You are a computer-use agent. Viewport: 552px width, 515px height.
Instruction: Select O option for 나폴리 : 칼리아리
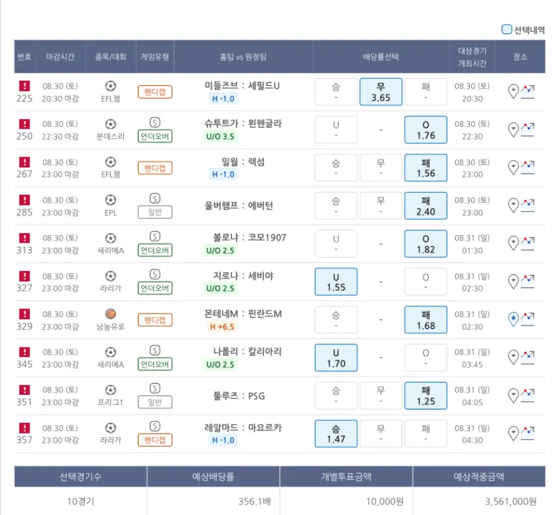[426, 358]
